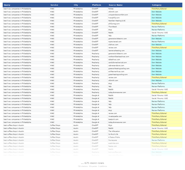Click the '... 675 more rows' label

point(92,163)
